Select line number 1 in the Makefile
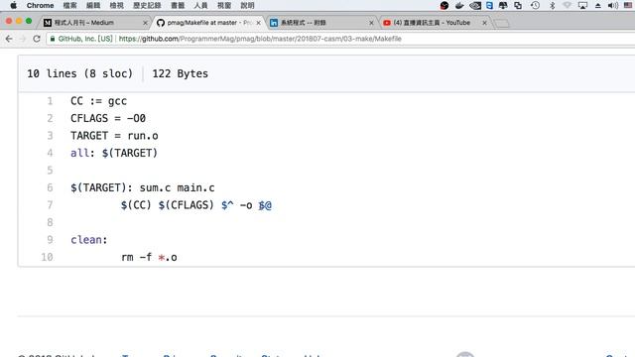This screenshot has height=357, width=635. point(50,101)
